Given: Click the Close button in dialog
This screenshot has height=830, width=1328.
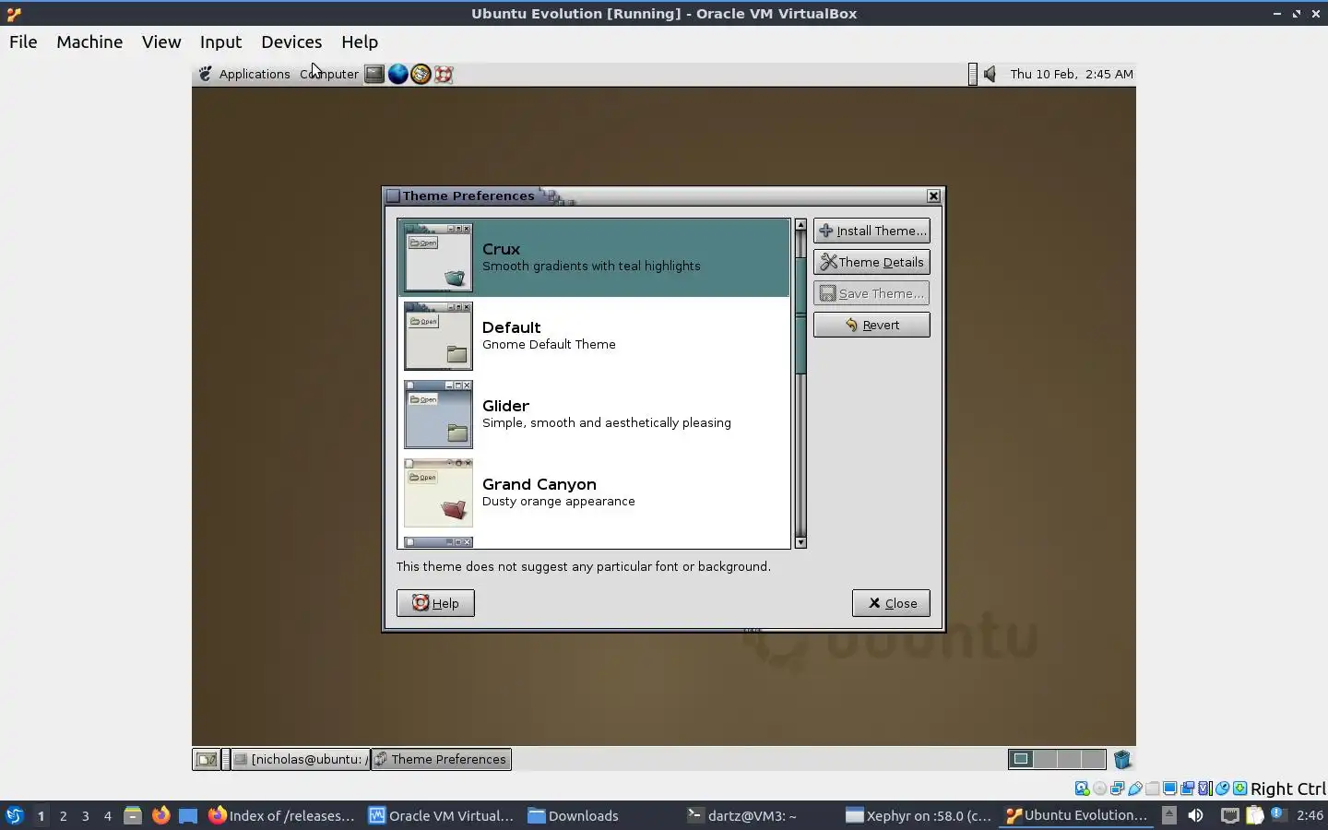Looking at the screenshot, I should pyautogui.click(x=891, y=603).
